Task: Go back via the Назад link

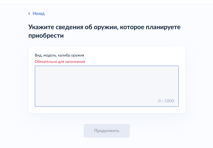Action: (x=38, y=14)
